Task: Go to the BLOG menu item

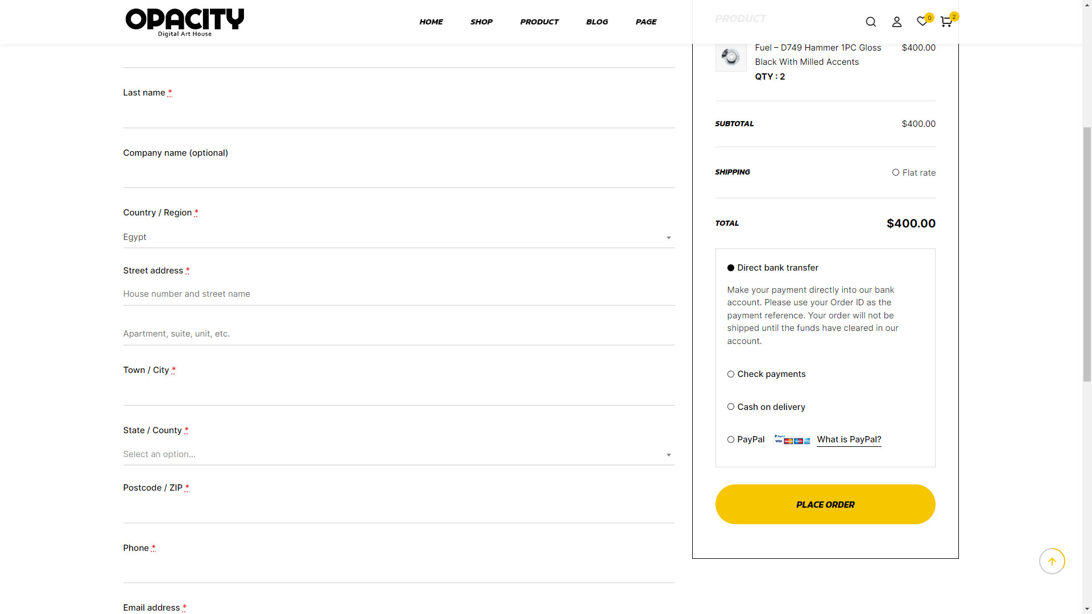Action: (597, 22)
